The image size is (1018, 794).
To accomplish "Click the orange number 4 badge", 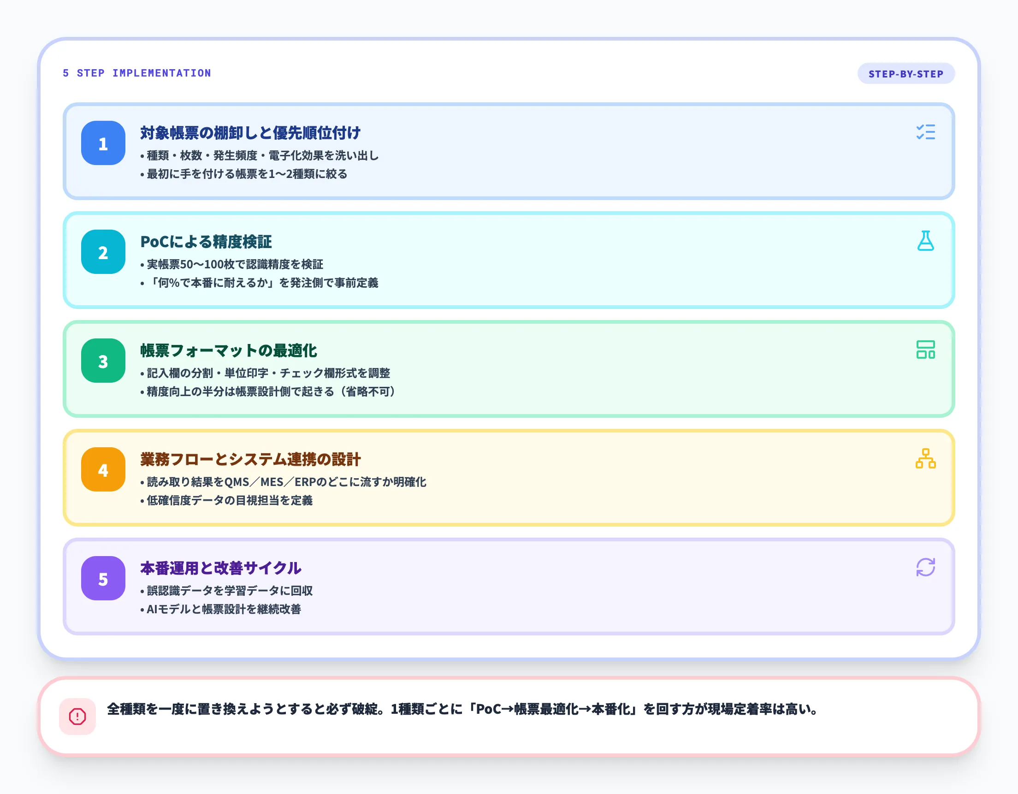I will (x=103, y=469).
